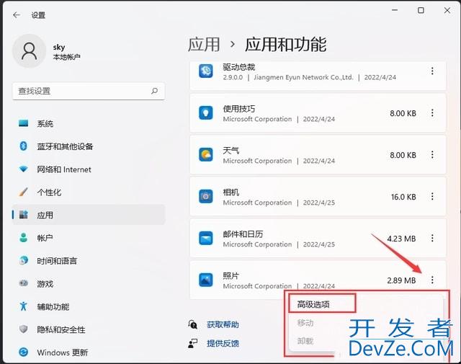461x364 pixels.
Task: Click the 应用 breadcrumb link
Action: (x=204, y=45)
